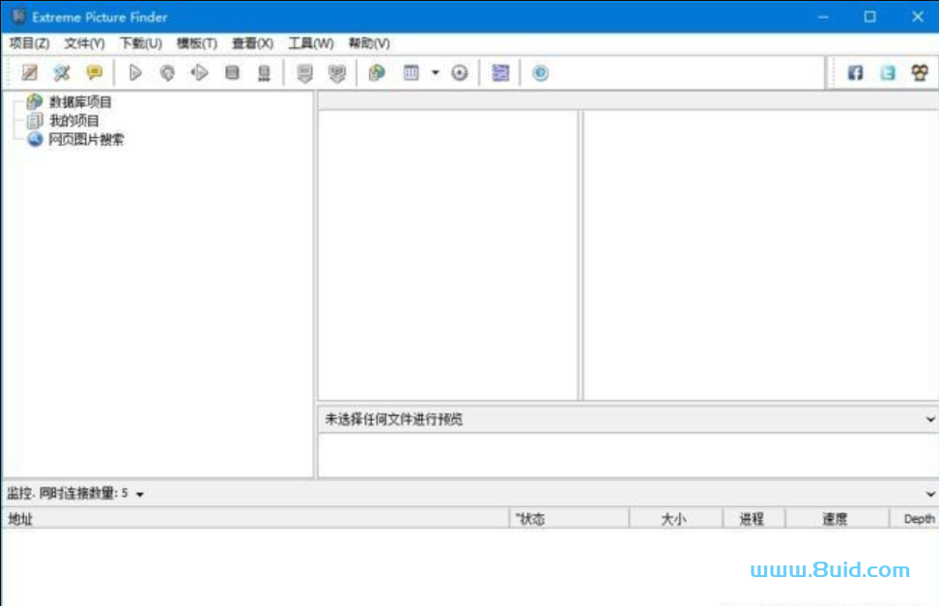Start download with the plain play triangle
Screen dimensions: 939x606
(x=135, y=73)
